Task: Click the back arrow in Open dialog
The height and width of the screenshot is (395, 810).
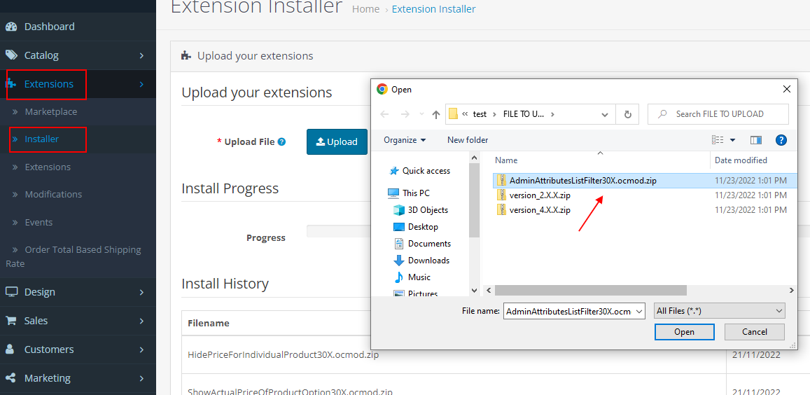Action: (384, 114)
